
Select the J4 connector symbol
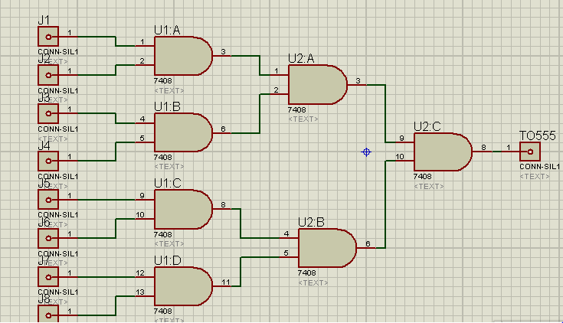point(48,161)
